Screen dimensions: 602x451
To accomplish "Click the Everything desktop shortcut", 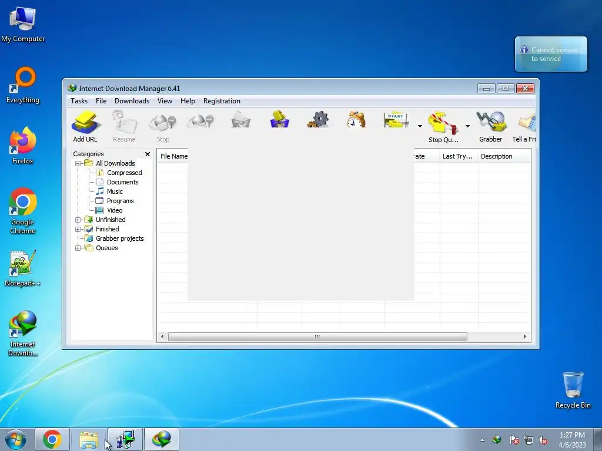I will coord(23,85).
